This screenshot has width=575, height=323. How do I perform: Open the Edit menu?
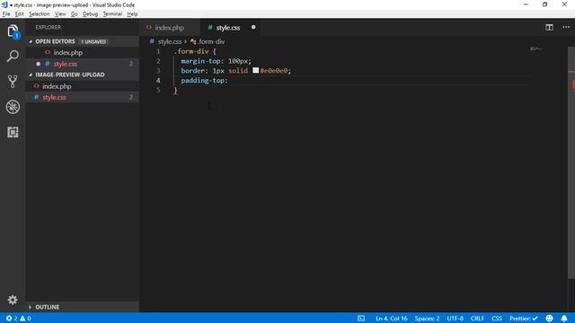click(x=19, y=14)
